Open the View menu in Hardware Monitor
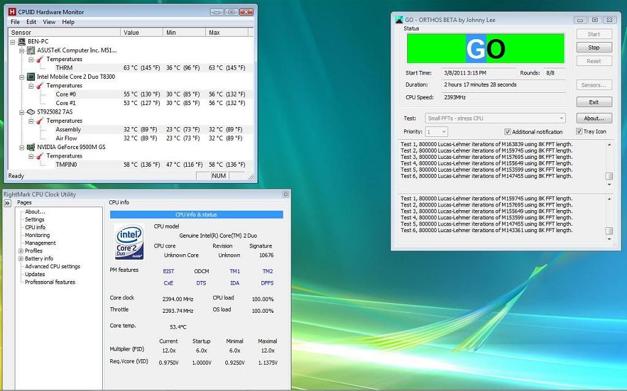The width and height of the screenshot is (627, 391). (x=49, y=22)
